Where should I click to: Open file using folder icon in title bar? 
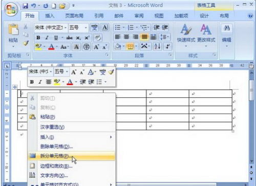click(62, 6)
